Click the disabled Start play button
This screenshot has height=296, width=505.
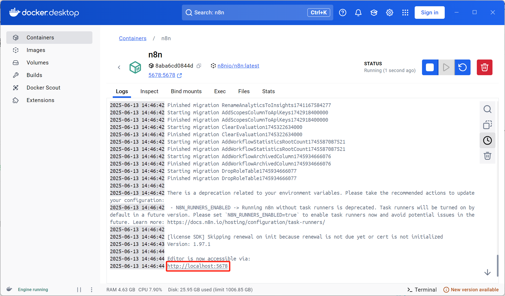[446, 67]
